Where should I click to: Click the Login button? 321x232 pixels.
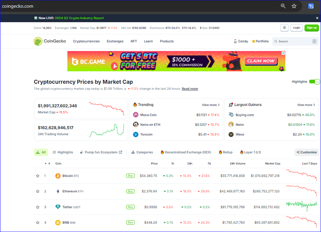297,28
